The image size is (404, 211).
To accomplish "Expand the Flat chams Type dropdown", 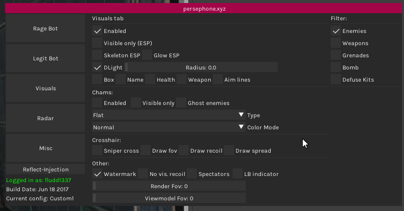I will pos(168,115).
